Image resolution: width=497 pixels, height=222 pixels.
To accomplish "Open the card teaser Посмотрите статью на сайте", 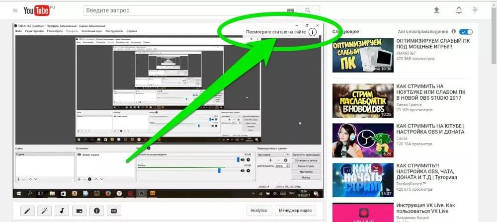I will [276, 32].
